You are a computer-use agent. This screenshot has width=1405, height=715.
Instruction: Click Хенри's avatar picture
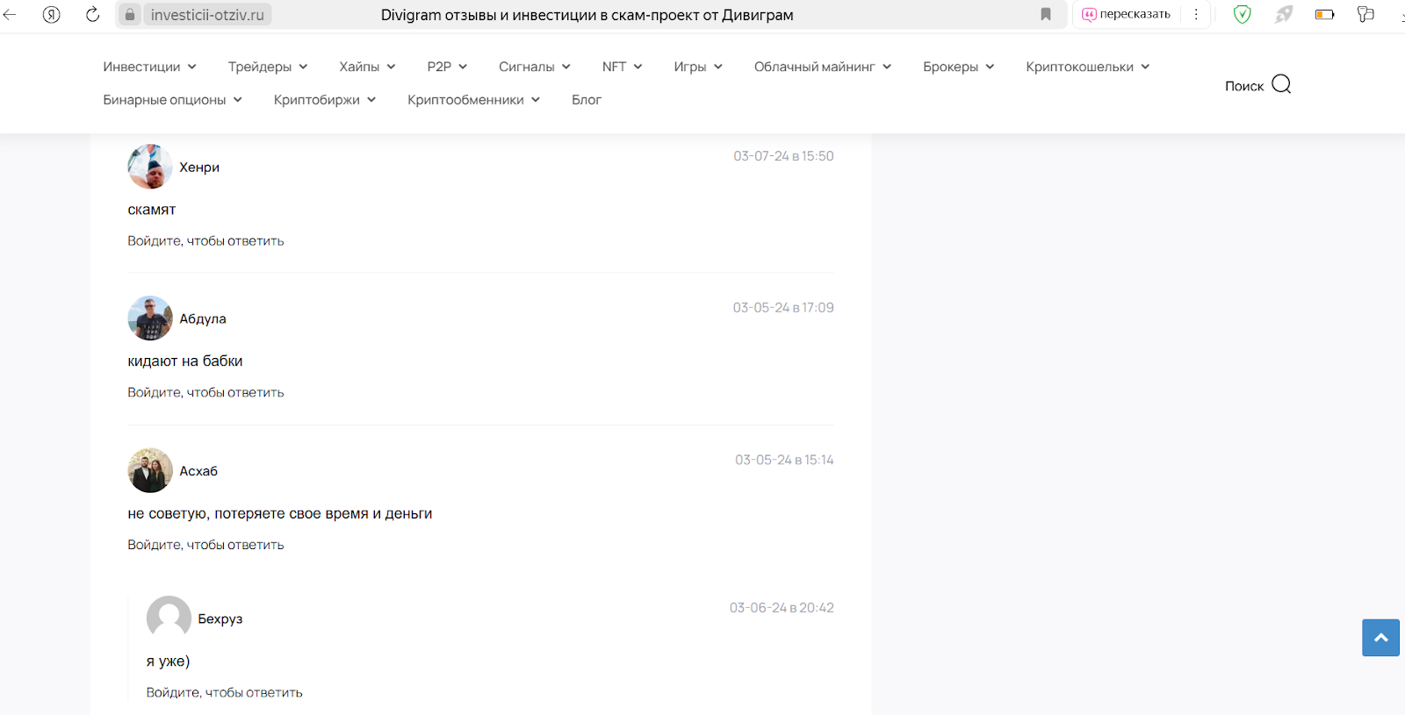pos(150,167)
